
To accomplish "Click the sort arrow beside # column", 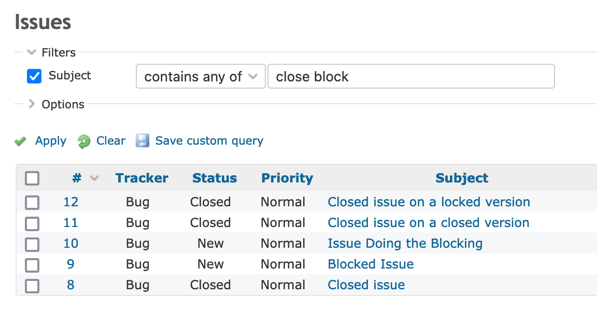I will coord(94,178).
